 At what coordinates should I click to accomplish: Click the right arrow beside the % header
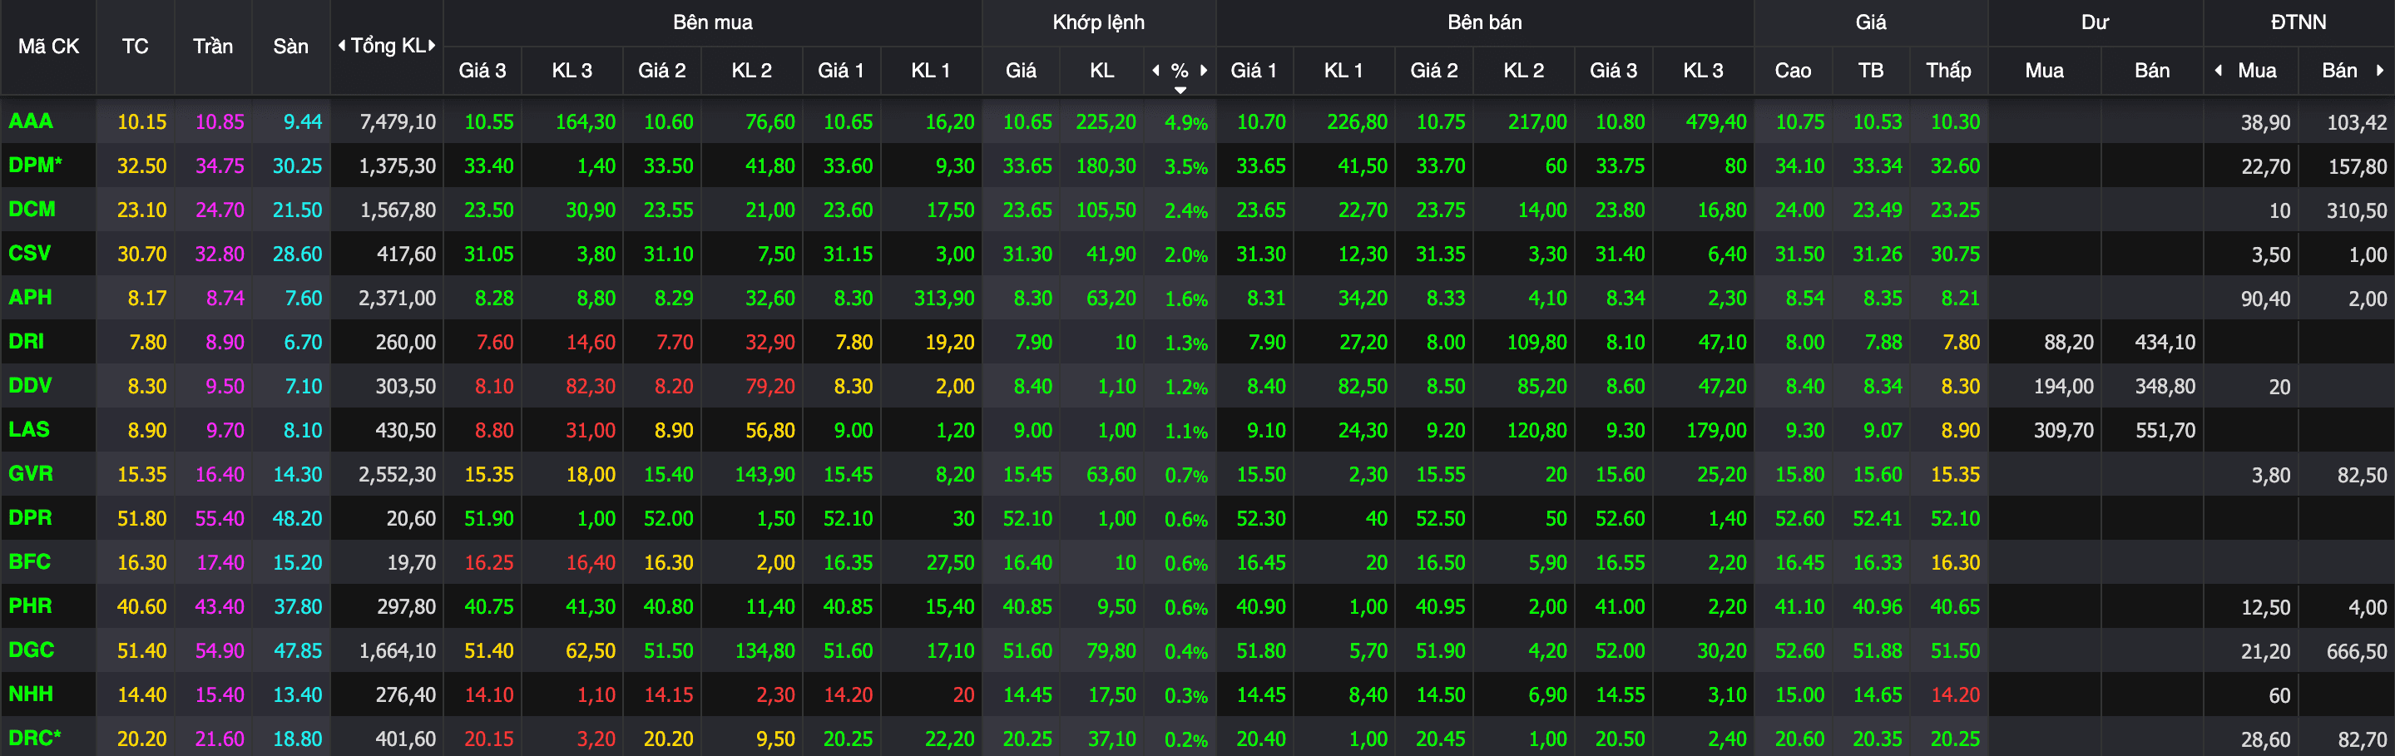[1203, 71]
